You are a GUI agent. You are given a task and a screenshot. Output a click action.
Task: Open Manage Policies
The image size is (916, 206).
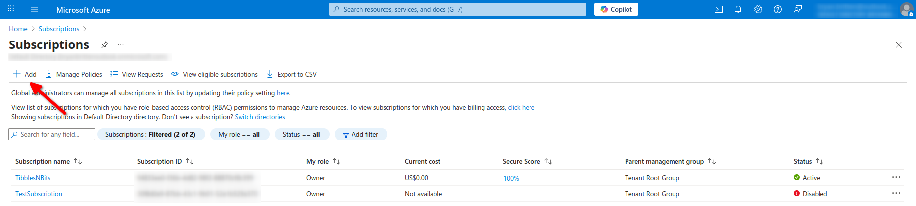click(x=74, y=74)
